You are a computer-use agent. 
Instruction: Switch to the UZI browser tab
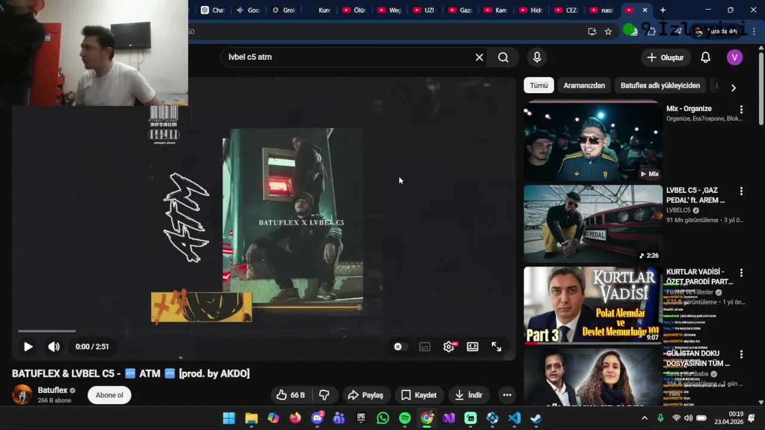(424, 10)
